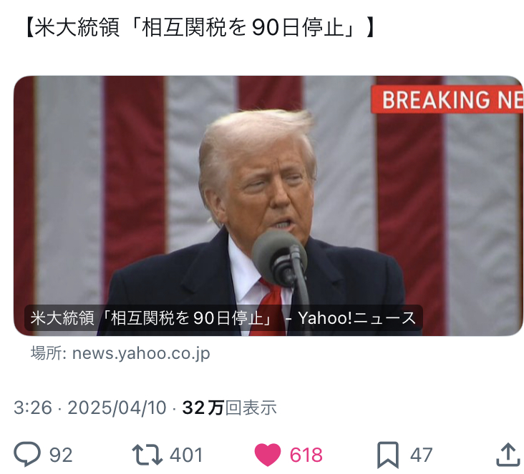The image size is (524, 474).
Task: Click the 47 bookmarks count
Action: pyautogui.click(x=421, y=455)
